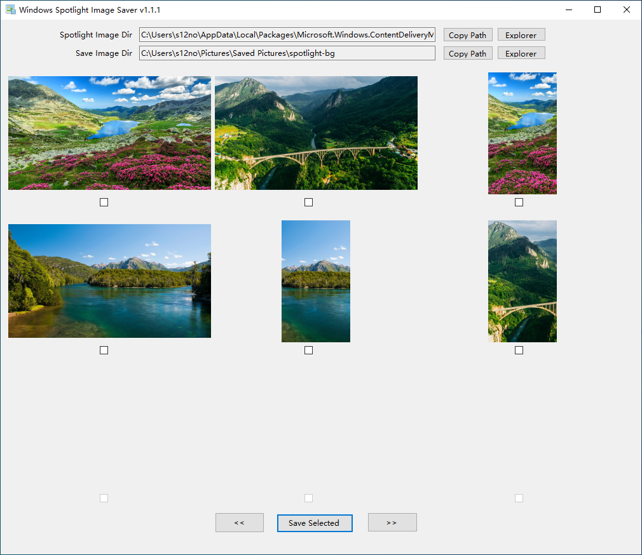This screenshot has height=555, width=642.
Task: Open the pink flowers lake landscape thumbnail
Action: coord(109,133)
